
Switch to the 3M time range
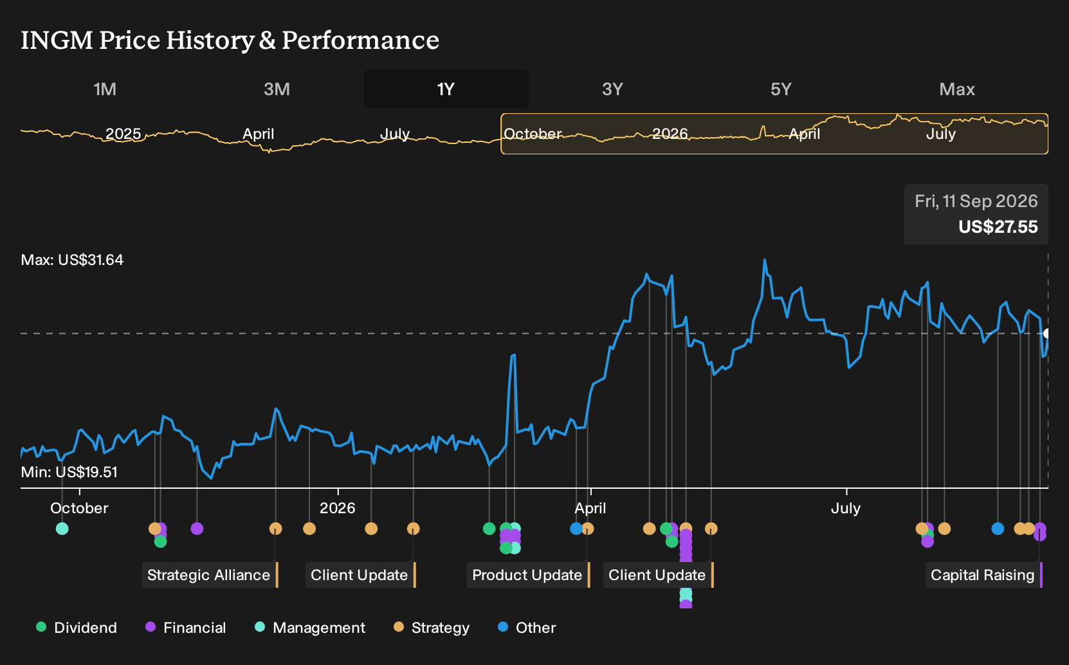pos(277,89)
